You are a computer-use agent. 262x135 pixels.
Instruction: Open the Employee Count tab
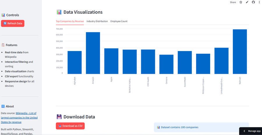[x=119, y=21]
